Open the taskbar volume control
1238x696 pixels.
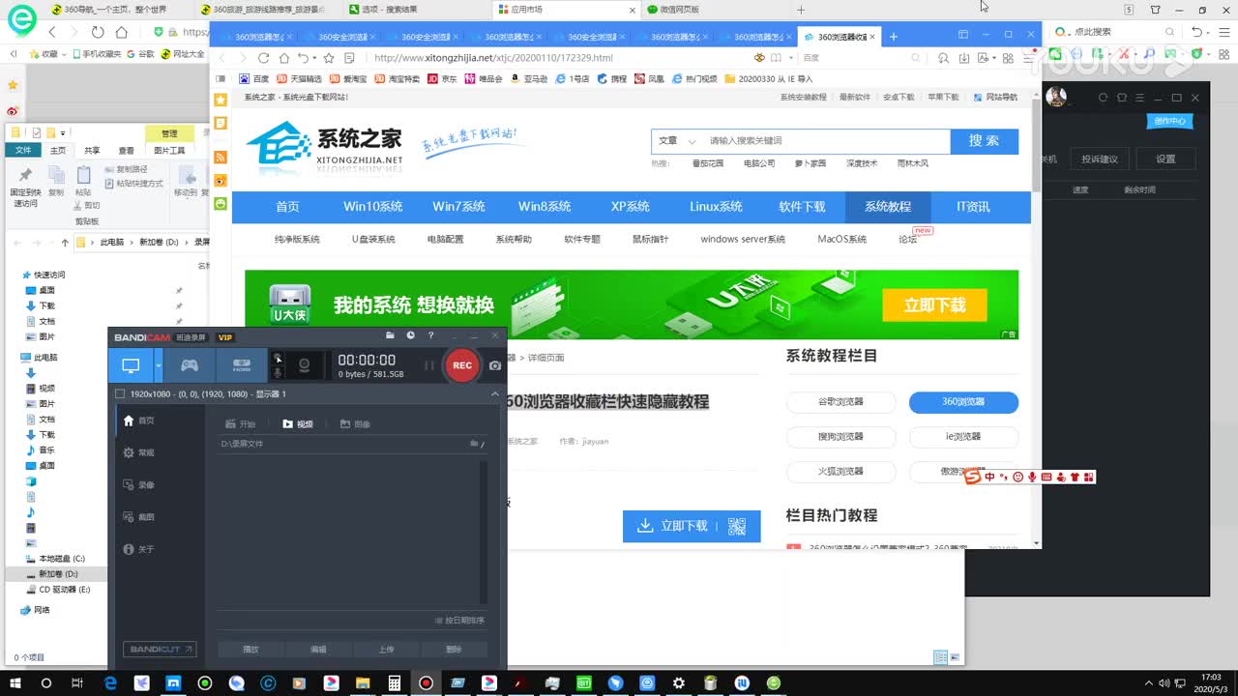(x=1164, y=683)
